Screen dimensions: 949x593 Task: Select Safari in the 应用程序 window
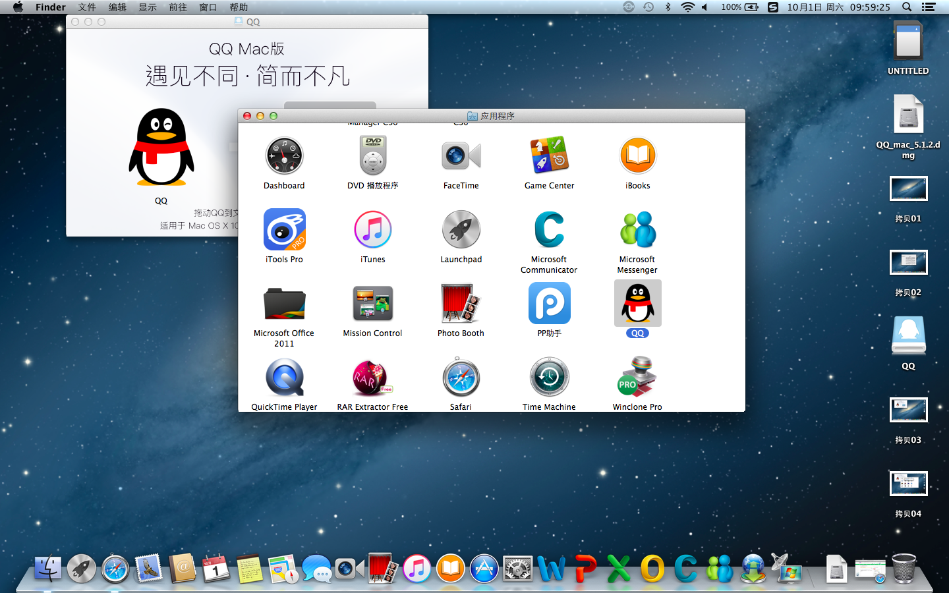point(461,378)
